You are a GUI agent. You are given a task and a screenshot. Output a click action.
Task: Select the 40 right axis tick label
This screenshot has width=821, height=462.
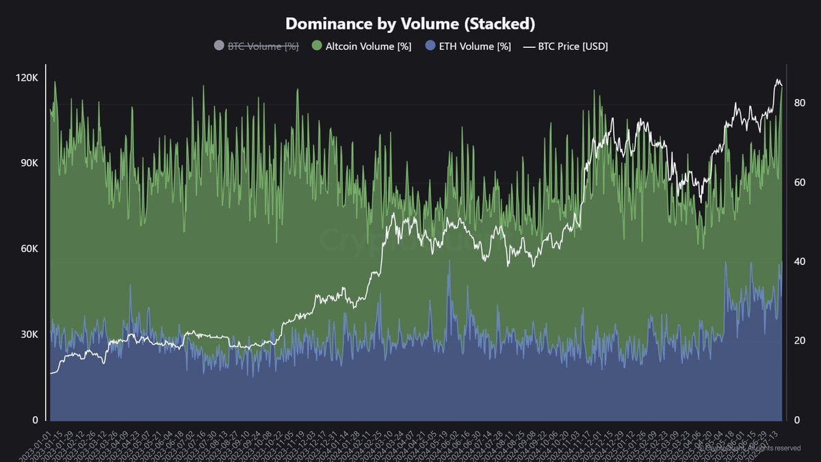[799, 261]
